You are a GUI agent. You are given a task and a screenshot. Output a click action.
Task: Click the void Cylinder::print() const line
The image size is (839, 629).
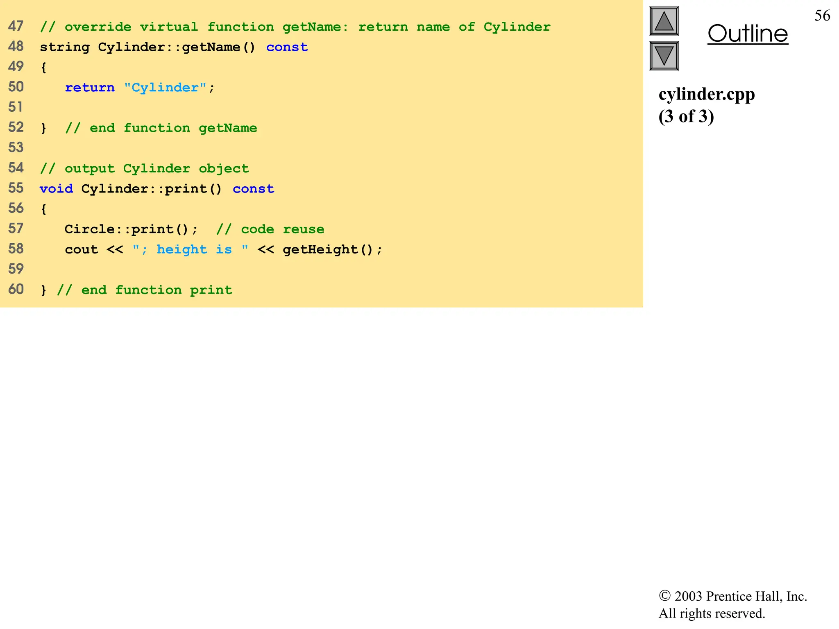(157, 189)
